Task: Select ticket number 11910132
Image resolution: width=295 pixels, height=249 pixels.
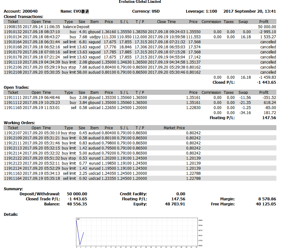Action: click(13, 32)
